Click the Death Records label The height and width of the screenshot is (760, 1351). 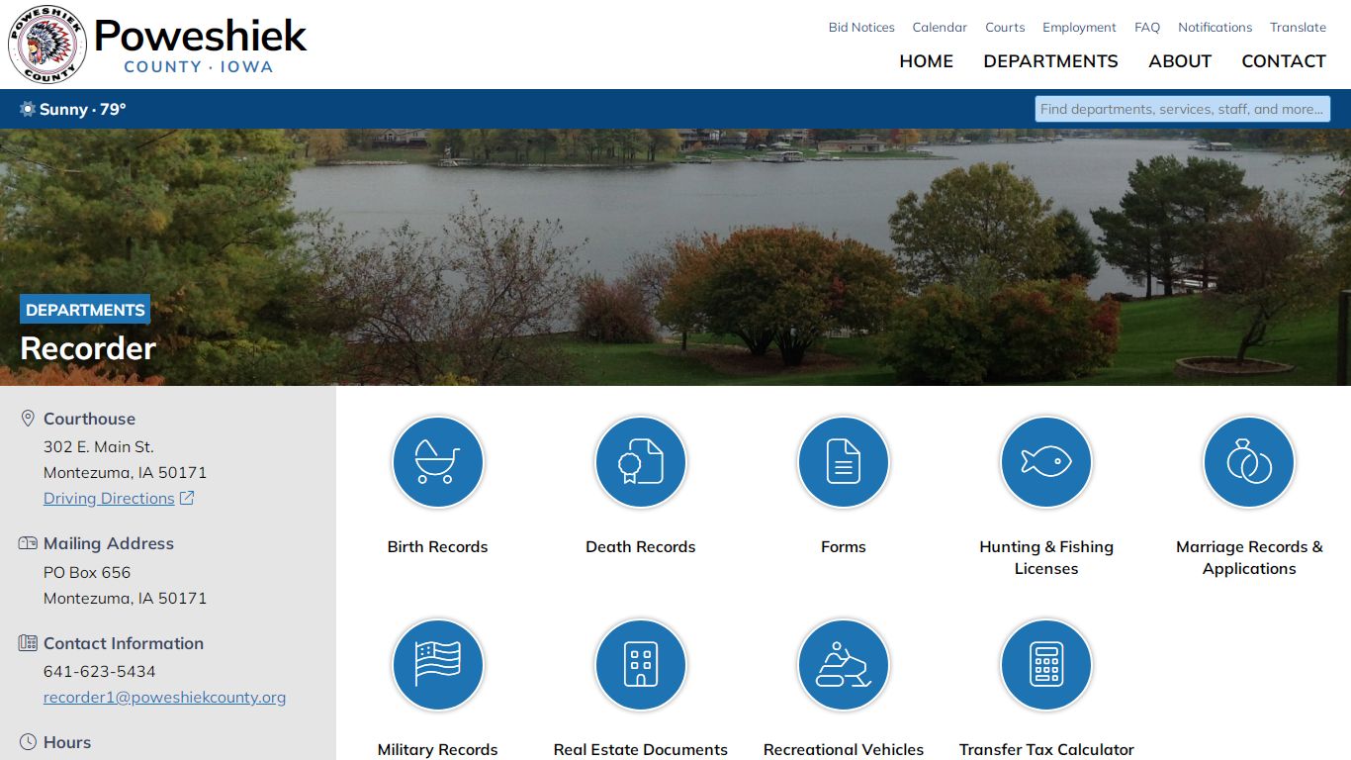(x=640, y=546)
